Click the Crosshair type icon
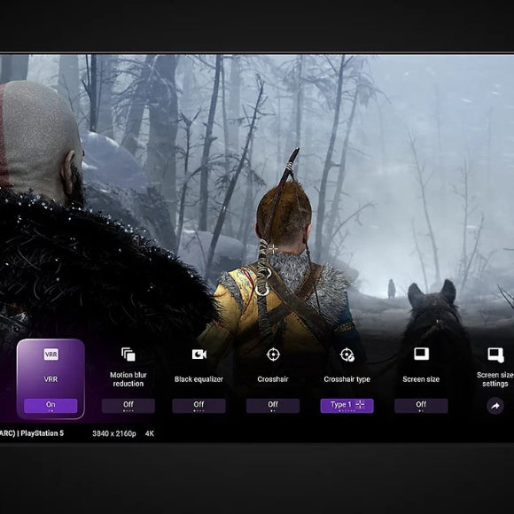This screenshot has height=514, width=514. (x=347, y=354)
